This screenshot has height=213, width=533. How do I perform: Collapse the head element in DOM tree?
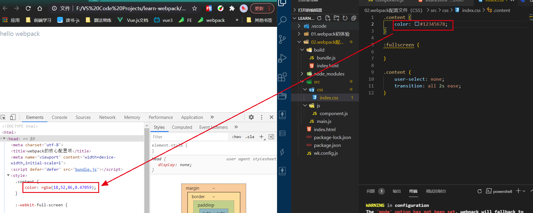[x=4, y=139]
